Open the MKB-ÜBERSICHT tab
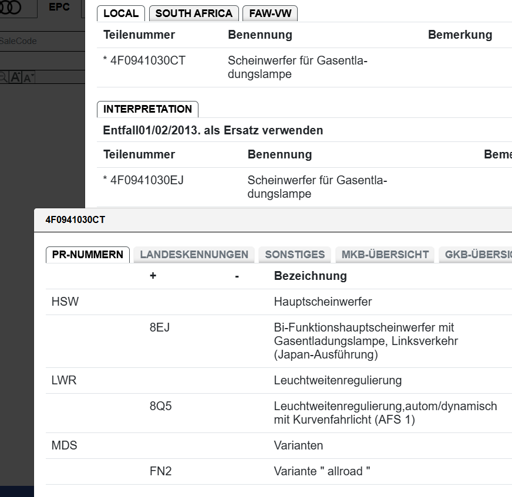The image size is (512, 497). click(x=385, y=255)
